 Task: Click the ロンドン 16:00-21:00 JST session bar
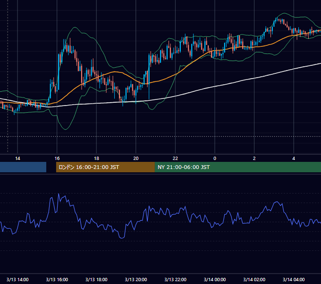click(105, 167)
